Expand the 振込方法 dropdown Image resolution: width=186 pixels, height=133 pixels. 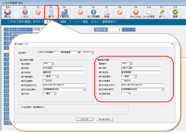(55, 94)
